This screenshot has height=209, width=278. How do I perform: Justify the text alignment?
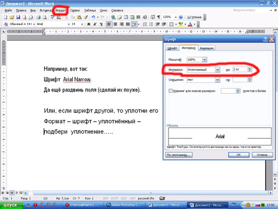pyautogui.click(x=128, y=24)
